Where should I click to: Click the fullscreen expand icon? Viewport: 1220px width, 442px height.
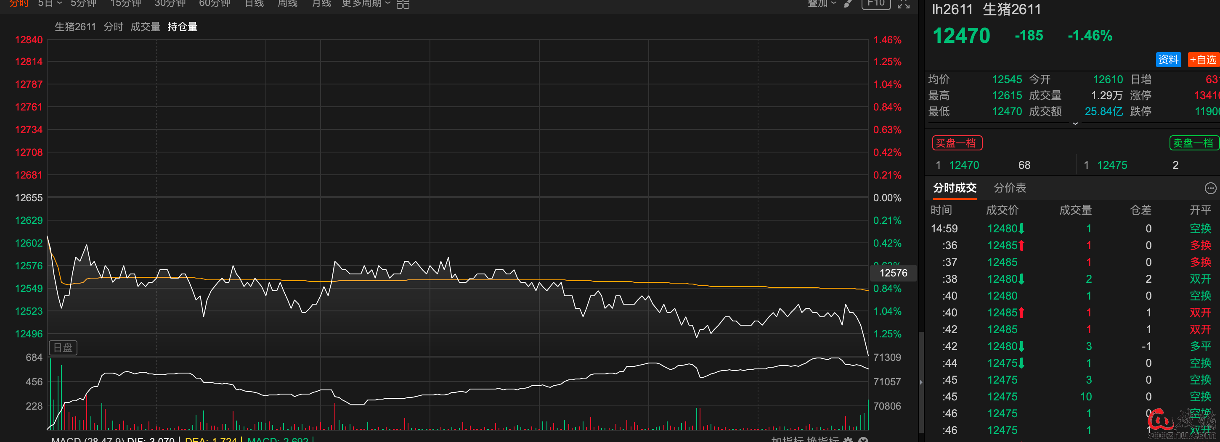pyautogui.click(x=903, y=4)
